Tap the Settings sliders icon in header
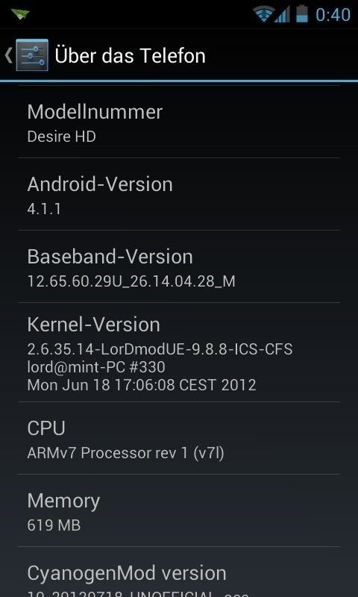Image resolution: width=358 pixels, height=597 pixels. pos(32,54)
